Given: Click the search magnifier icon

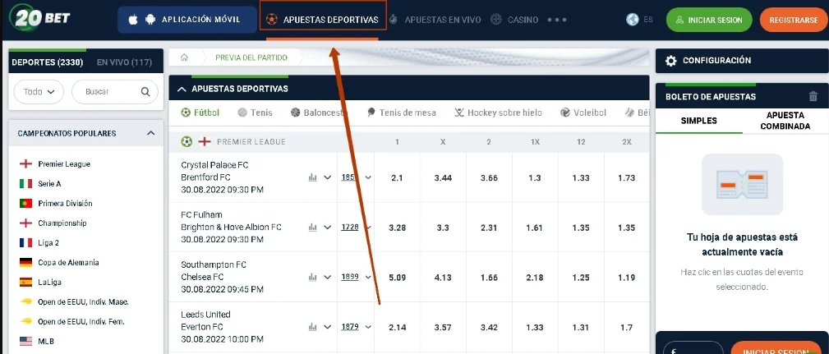Looking at the screenshot, I should 145,92.
